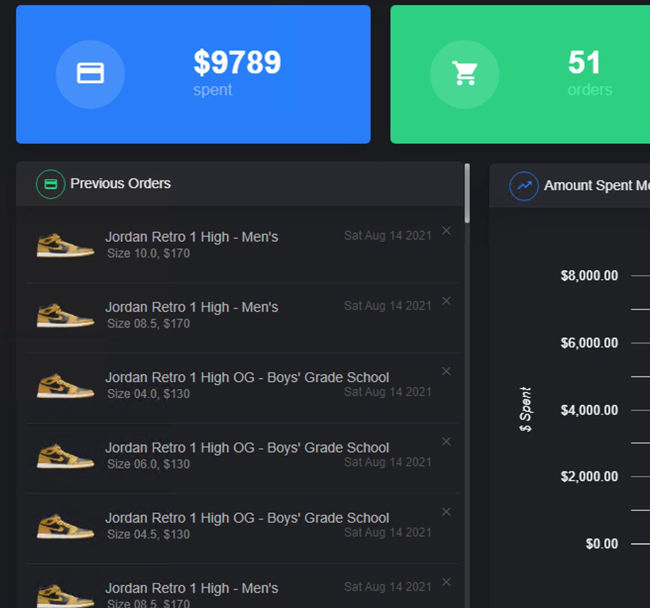Remove the Size 06.0 Boys' Grade School order
Screen dimensions: 650x608
coord(446,442)
